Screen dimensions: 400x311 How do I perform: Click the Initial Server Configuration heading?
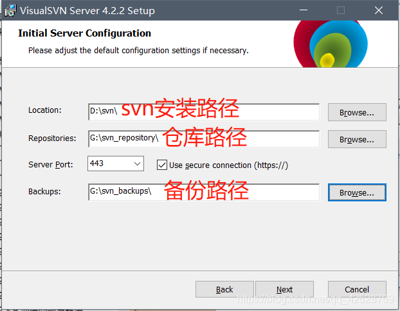click(84, 33)
